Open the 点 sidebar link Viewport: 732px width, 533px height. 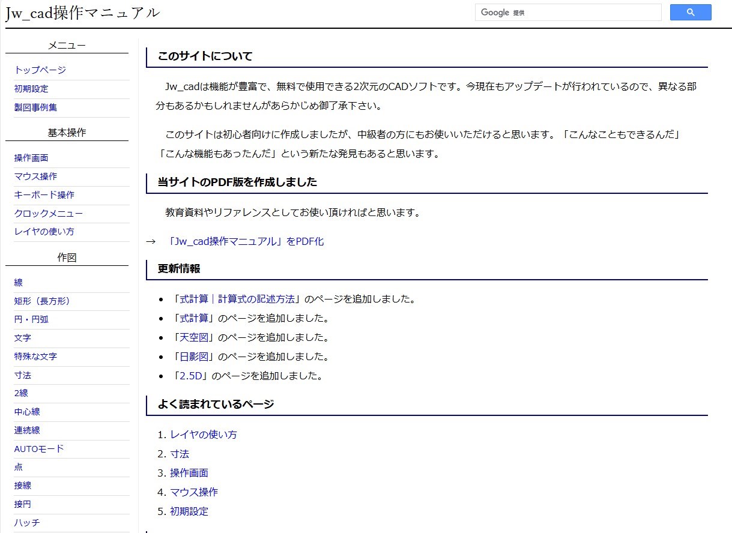click(19, 467)
